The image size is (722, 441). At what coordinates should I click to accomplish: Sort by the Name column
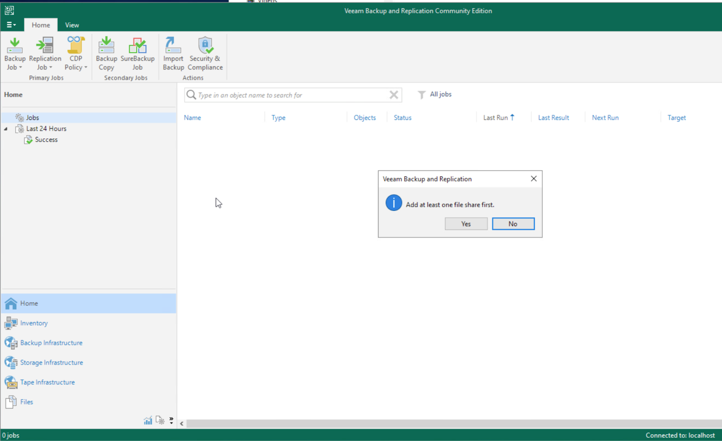point(192,118)
